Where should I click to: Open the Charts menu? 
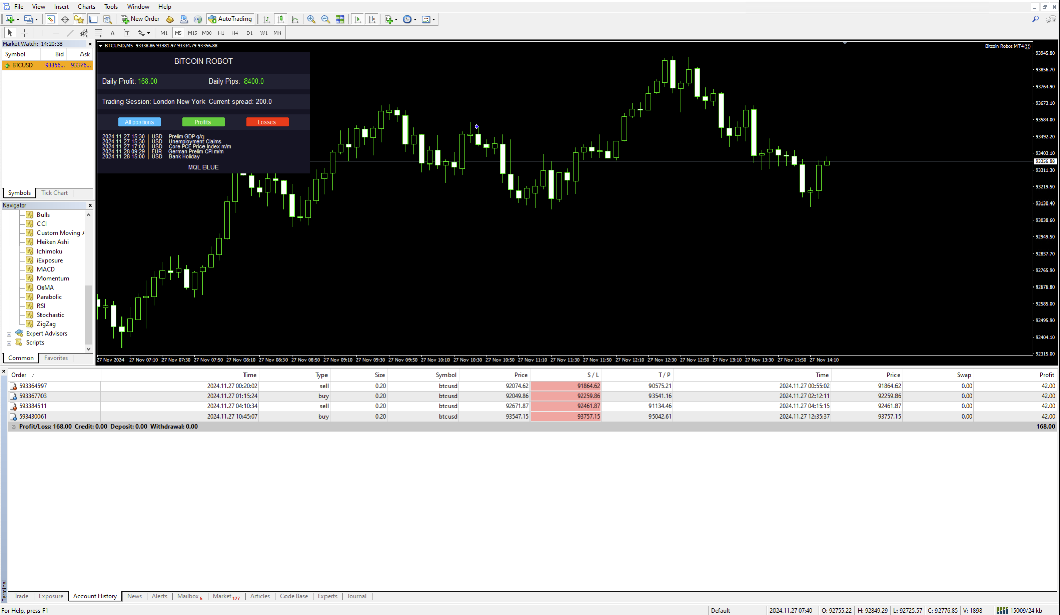[86, 7]
